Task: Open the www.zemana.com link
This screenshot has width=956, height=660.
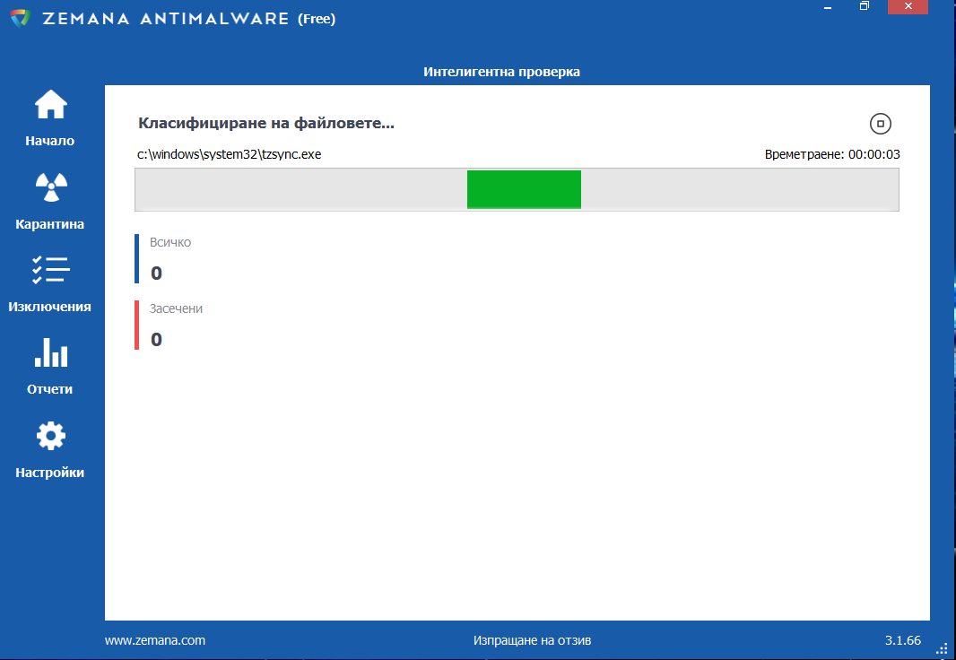Action: [x=155, y=640]
